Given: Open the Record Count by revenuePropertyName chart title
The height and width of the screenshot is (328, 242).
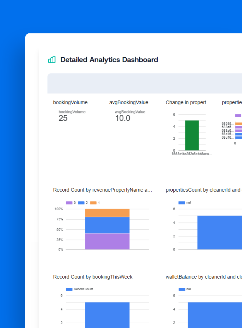Looking at the screenshot, I should [x=103, y=190].
